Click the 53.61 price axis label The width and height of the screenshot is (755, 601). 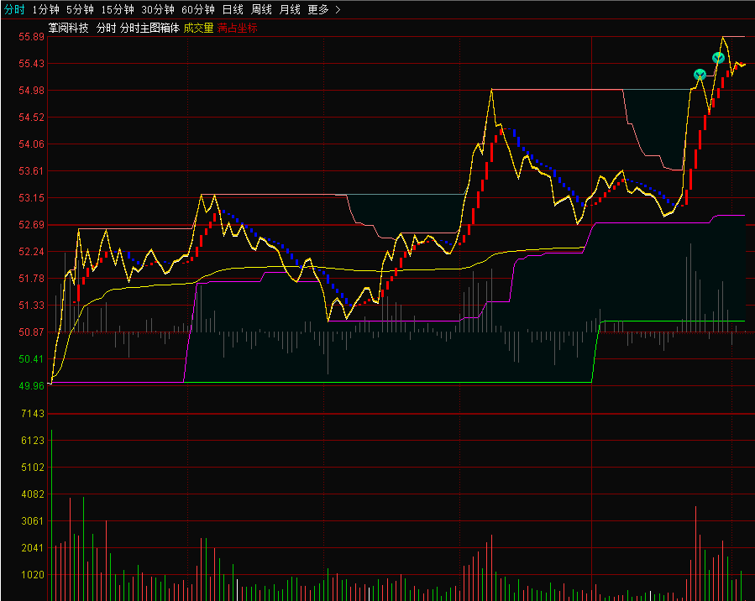31,171
